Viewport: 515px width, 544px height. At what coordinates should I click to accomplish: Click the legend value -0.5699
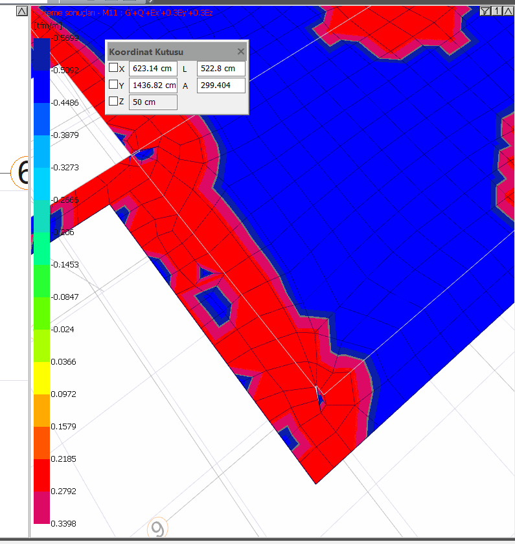pyautogui.click(x=65, y=38)
